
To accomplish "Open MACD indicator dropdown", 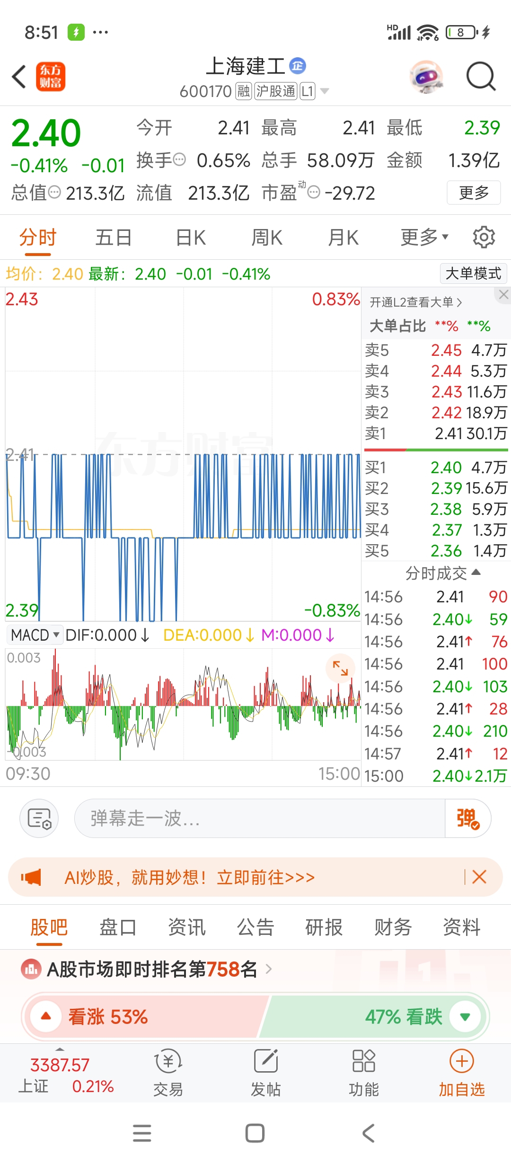I will click(35, 635).
